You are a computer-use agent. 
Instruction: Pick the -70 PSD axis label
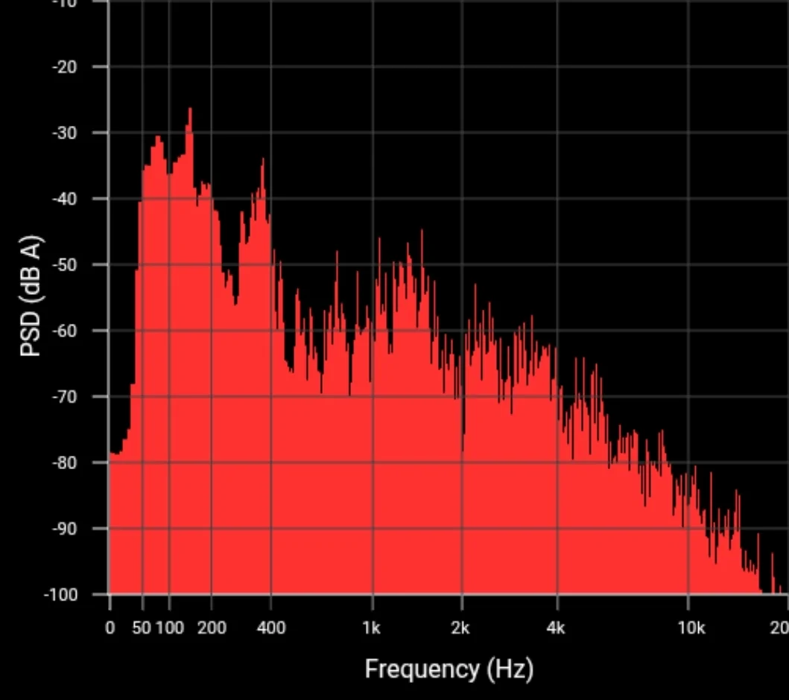coord(64,397)
